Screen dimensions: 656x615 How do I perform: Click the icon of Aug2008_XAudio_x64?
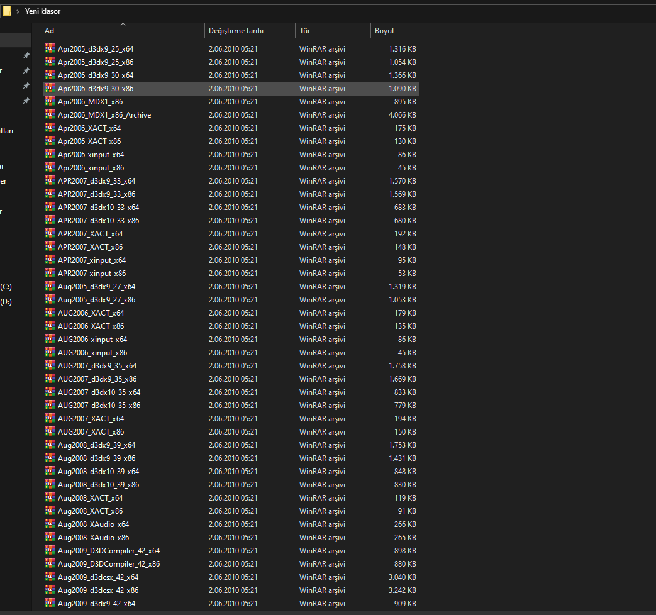pyautogui.click(x=50, y=524)
